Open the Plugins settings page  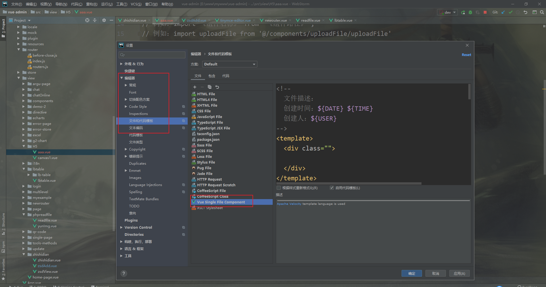point(131,220)
